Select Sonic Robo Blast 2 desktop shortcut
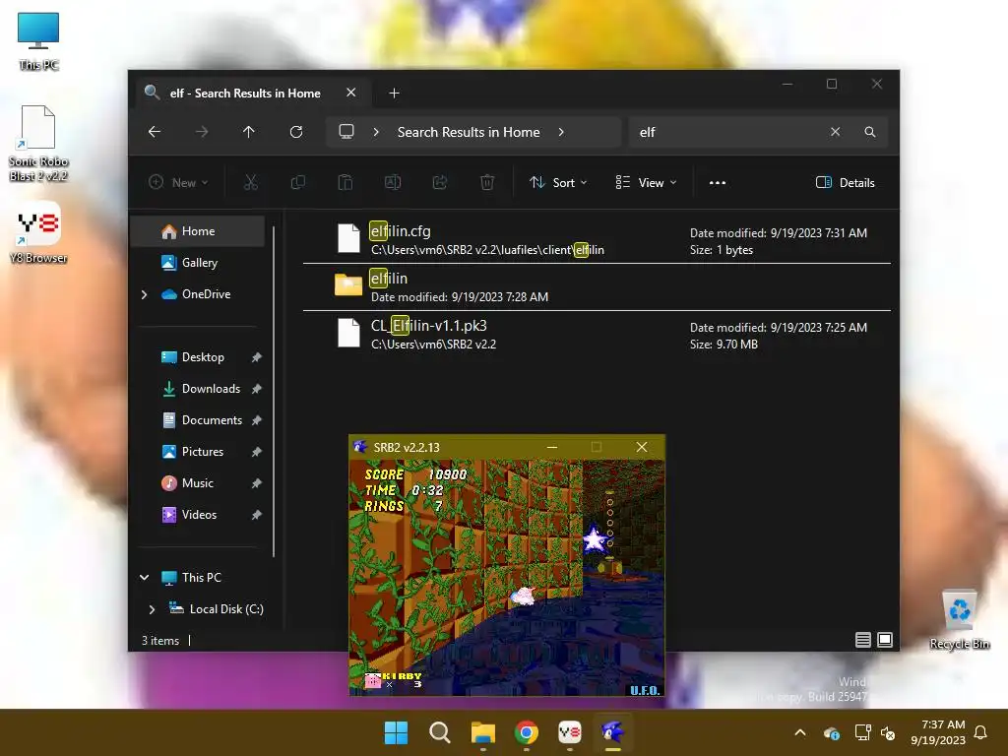Viewport: 1008px width, 756px height. (x=38, y=143)
